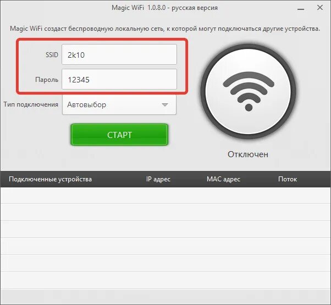Minimize the Magic WiFi window
The height and width of the screenshot is (305, 331).
click(301, 9)
